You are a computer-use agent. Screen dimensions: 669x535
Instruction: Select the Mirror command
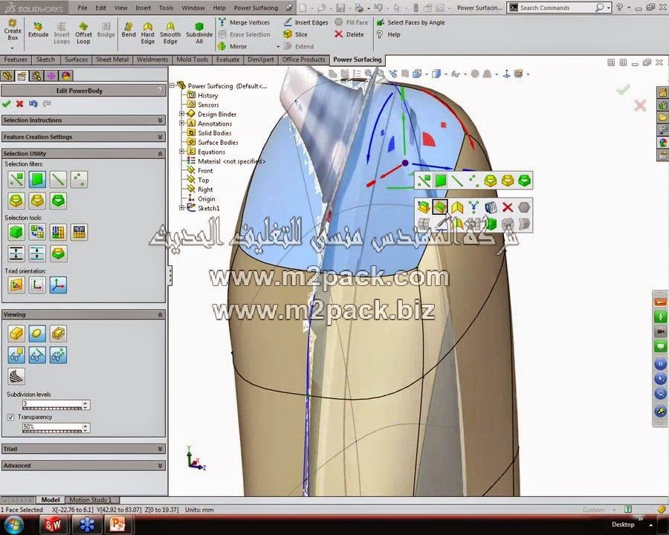(x=233, y=46)
